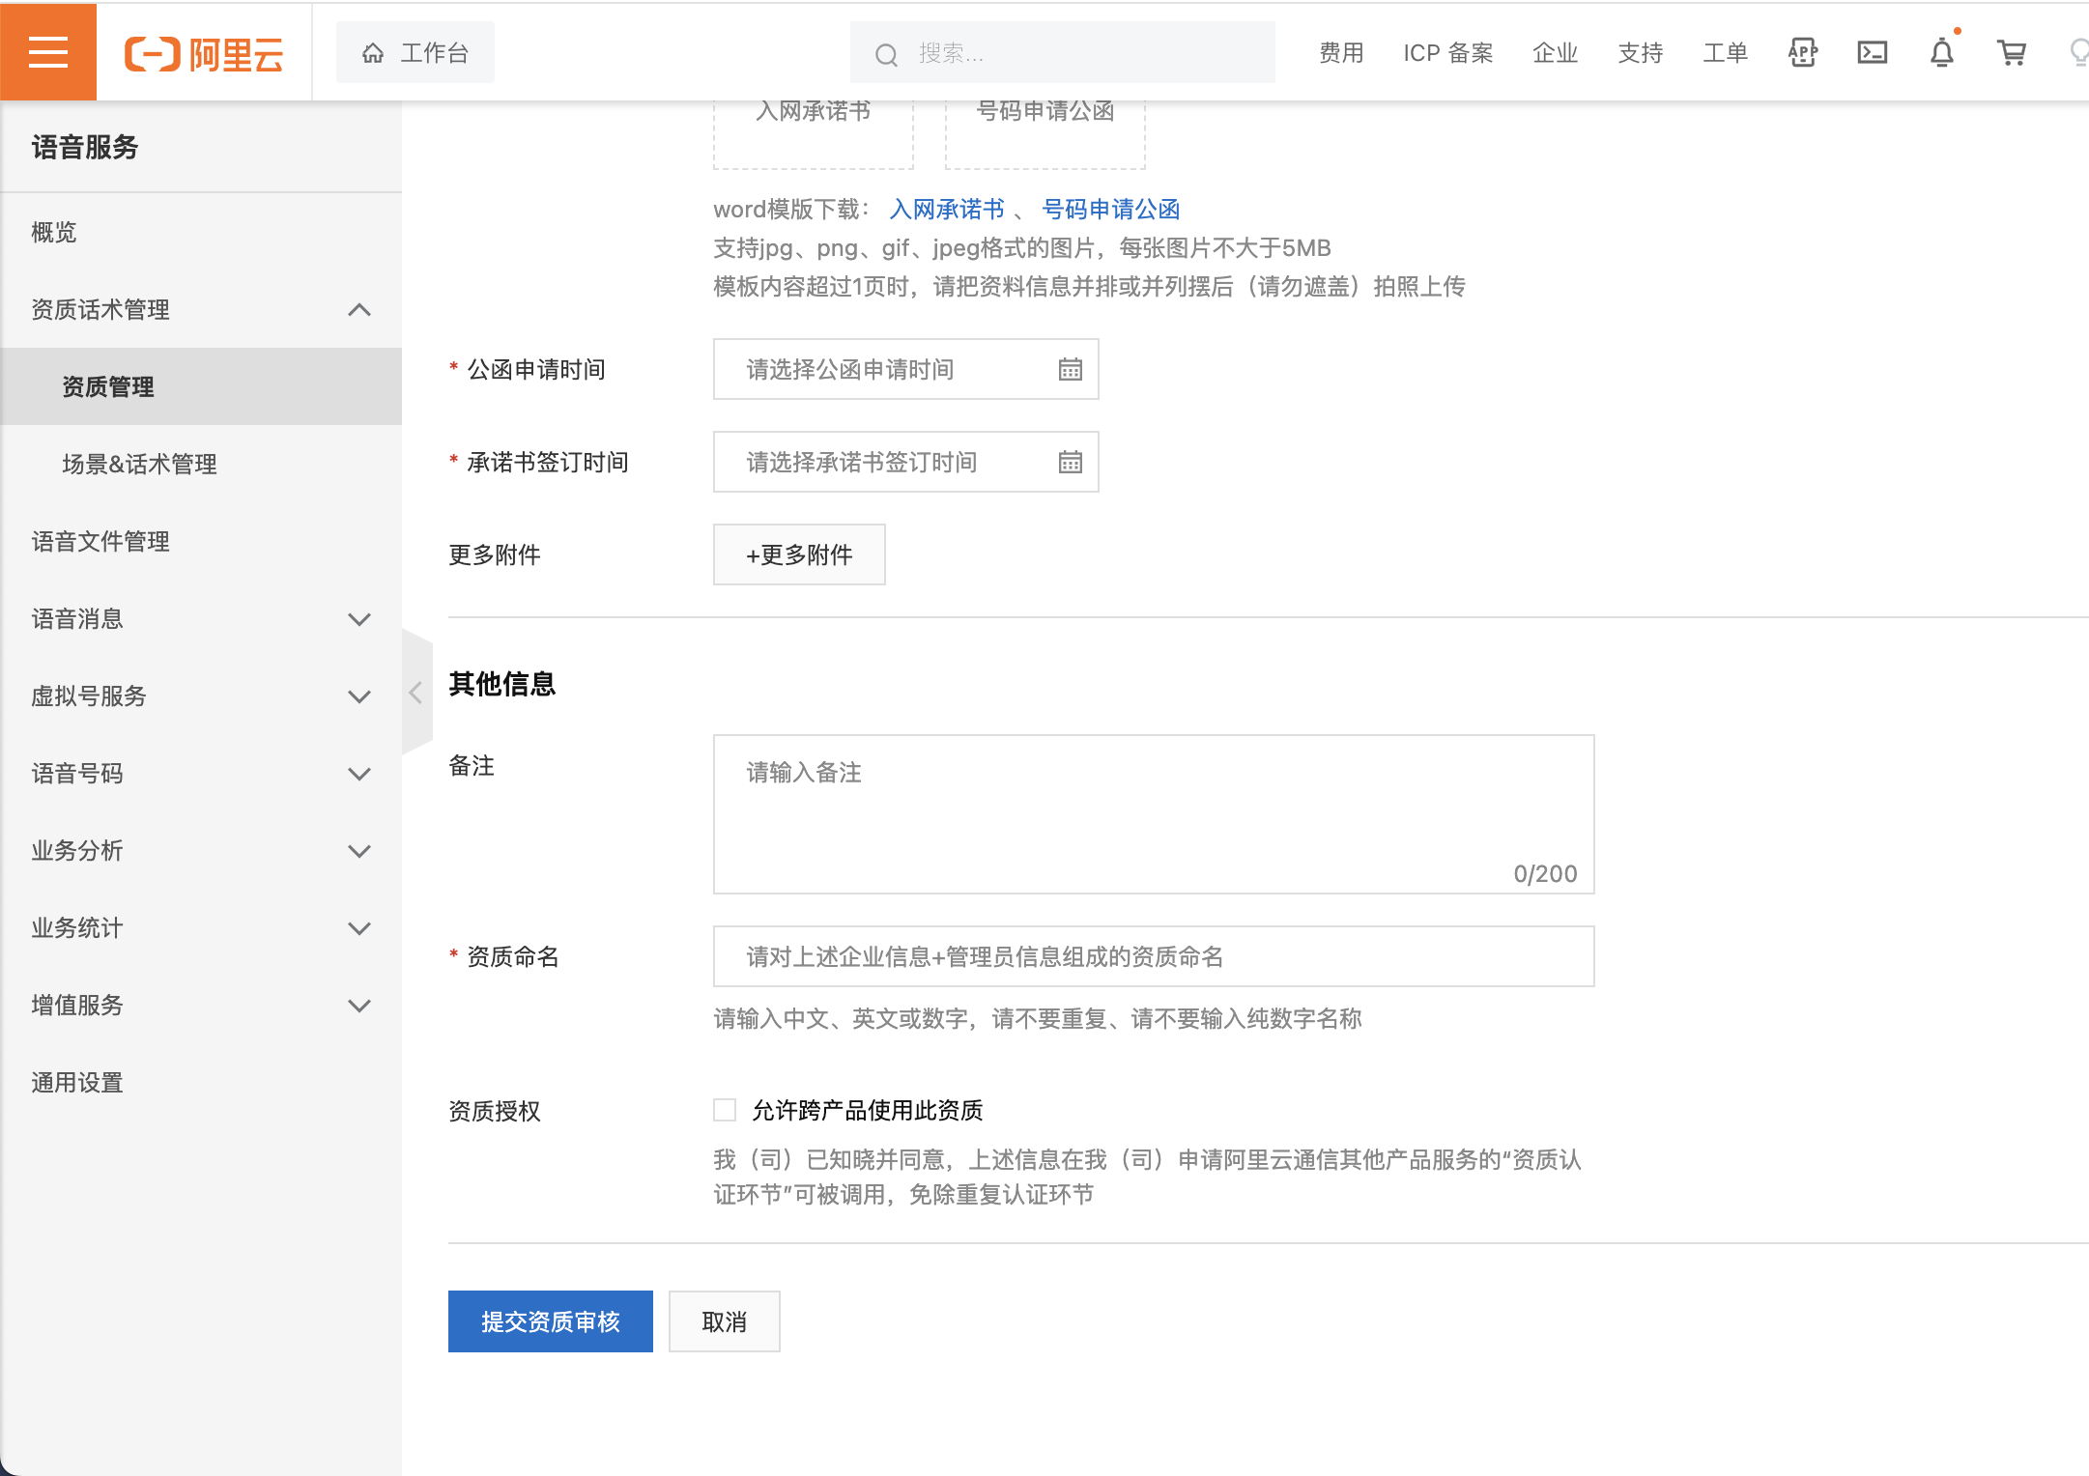Click 提交资质审核 button
Viewport: 2089px width, 1476px height.
[x=550, y=1320]
